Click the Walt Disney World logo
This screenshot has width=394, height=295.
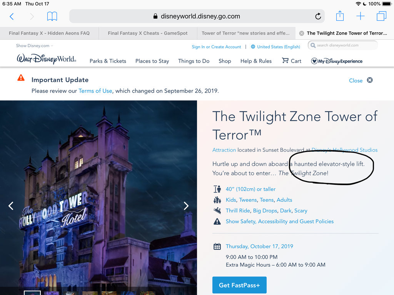click(x=46, y=59)
